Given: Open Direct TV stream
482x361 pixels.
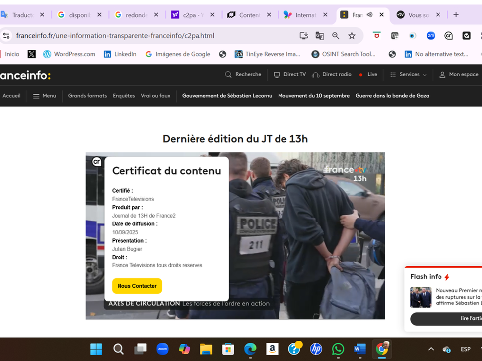Looking at the screenshot, I should tap(290, 74).
